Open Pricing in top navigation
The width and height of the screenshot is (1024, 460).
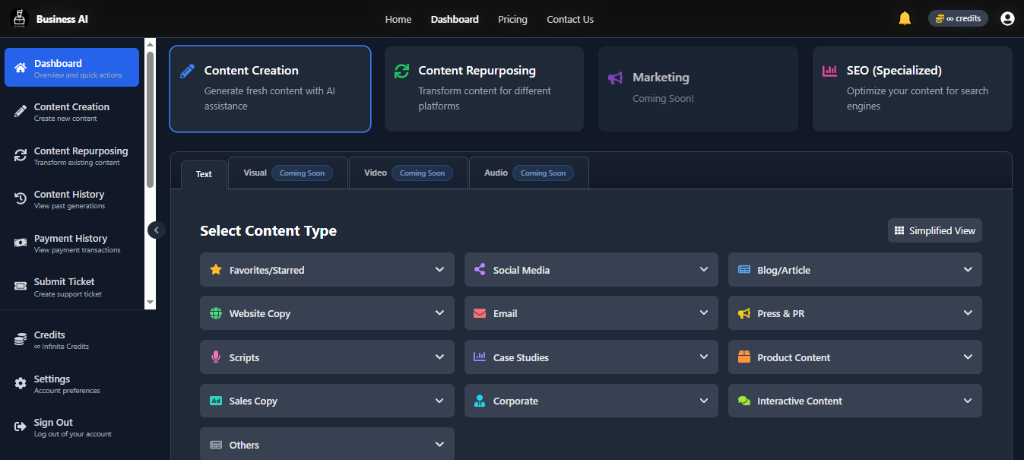512,19
